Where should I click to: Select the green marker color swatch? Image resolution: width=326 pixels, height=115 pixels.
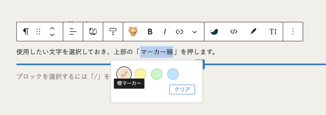[157, 74]
